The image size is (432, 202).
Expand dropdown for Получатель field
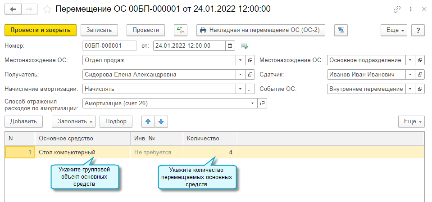240,75
